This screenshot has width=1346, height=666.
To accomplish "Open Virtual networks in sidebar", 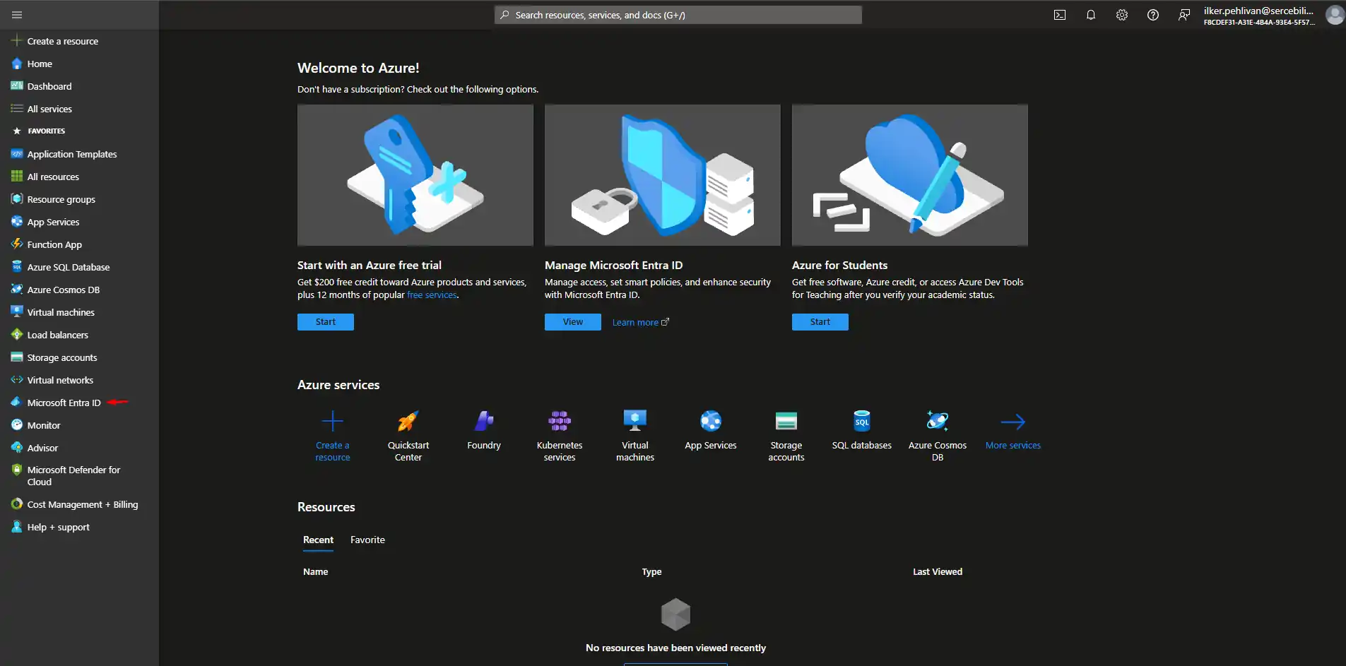I will [x=60, y=380].
